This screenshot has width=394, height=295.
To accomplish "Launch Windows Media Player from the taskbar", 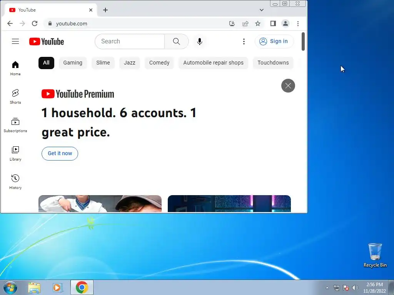I will coord(58,288).
